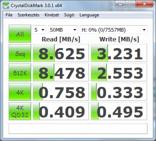Run all benchmarks with All button
This screenshot has width=156, height=141.
[x=20, y=33]
